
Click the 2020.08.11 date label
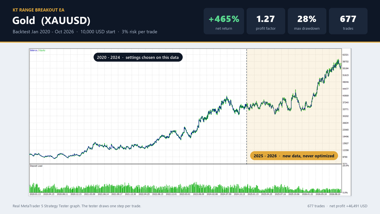tap(63, 194)
